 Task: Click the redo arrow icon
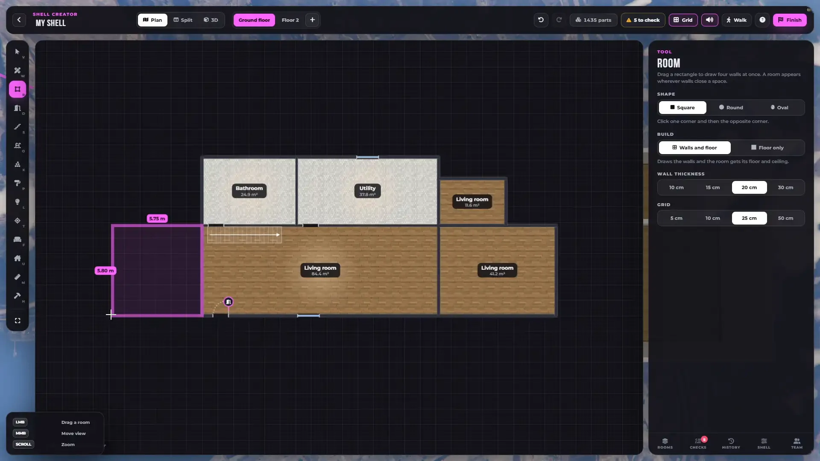coord(559,20)
